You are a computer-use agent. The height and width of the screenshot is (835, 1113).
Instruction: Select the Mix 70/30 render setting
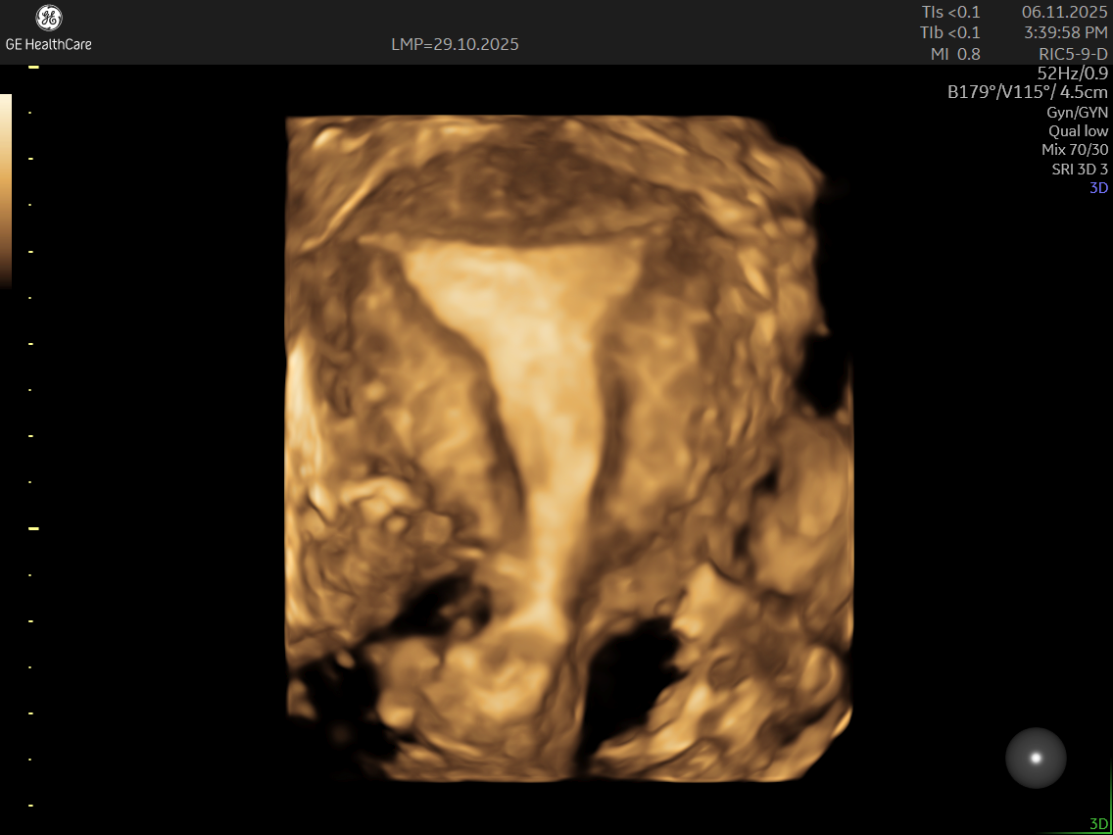pos(1075,150)
